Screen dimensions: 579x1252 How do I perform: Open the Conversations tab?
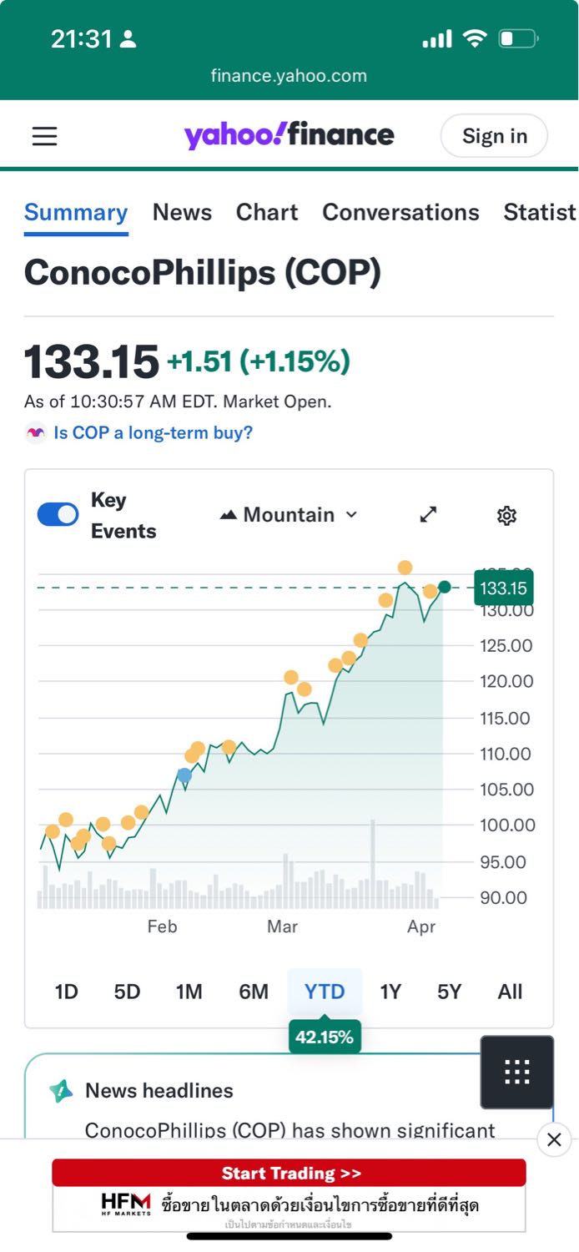coord(400,212)
